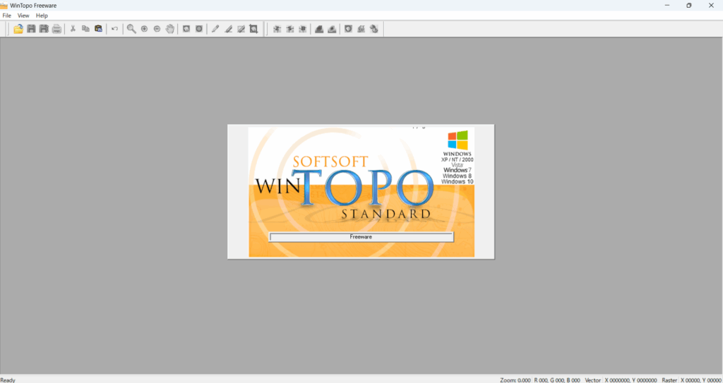Viewport: 723px width, 383px height.
Task: Click the shield-shaped icon in the second toolbar
Action: point(349,29)
